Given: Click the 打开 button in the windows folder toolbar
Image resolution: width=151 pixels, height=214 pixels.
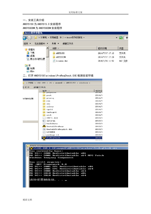Looking at the screenshot, I should [x=27, y=87].
